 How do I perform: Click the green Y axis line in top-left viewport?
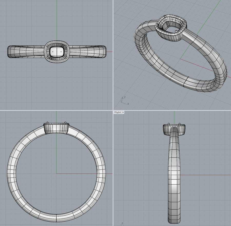coord(57,21)
